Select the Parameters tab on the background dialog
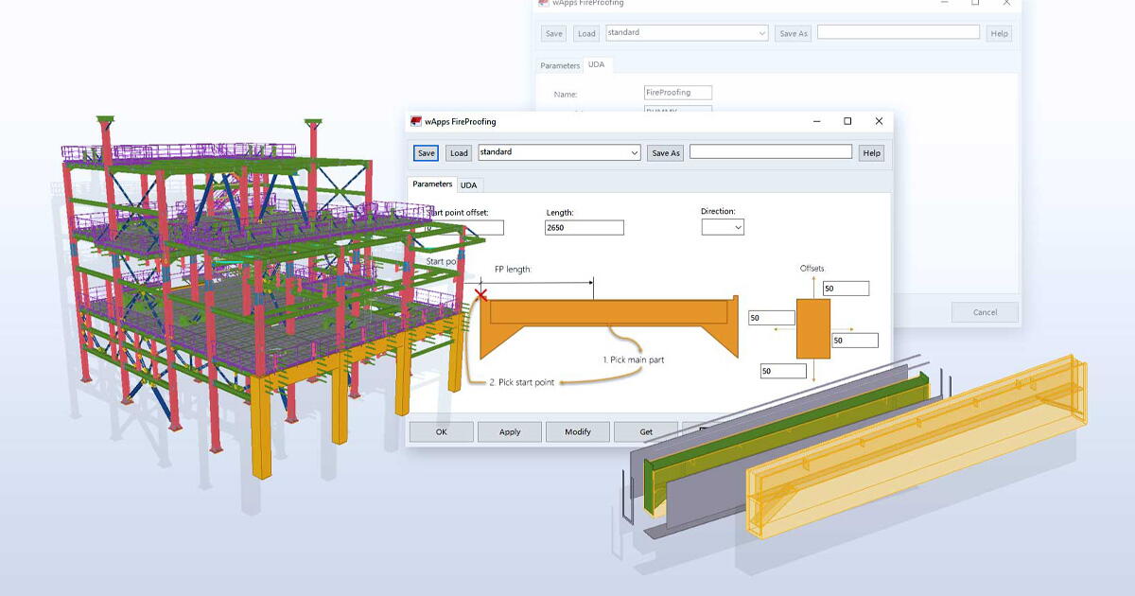This screenshot has width=1135, height=596. [x=560, y=65]
